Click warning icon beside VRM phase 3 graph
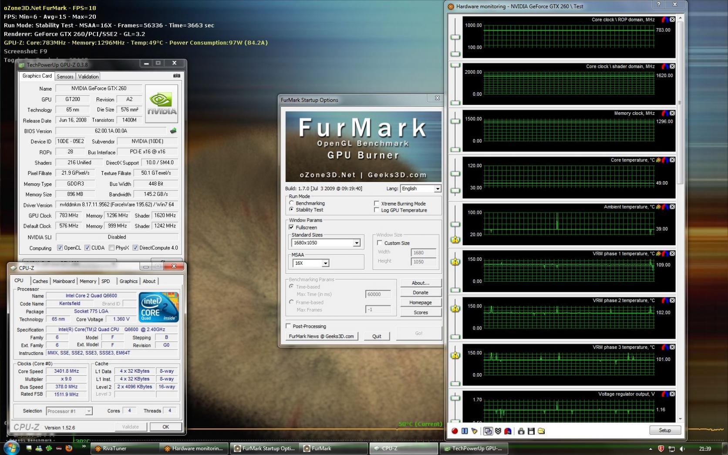The image size is (728, 455). coord(455,355)
